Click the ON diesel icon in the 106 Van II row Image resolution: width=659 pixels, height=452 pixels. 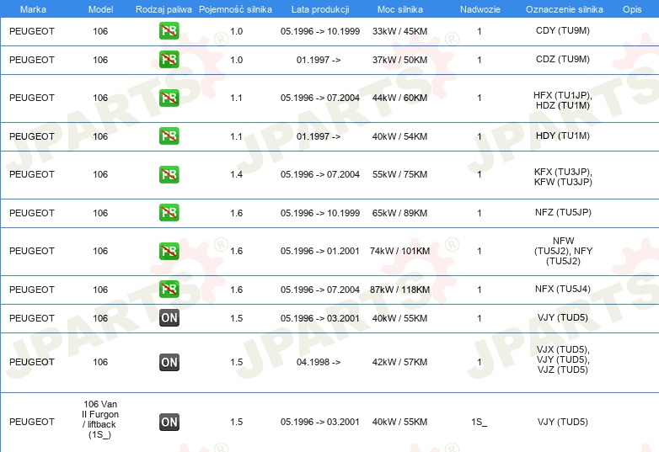pos(169,423)
